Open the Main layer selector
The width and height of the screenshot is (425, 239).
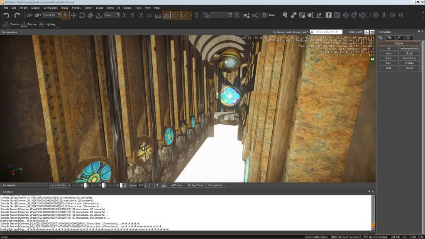pyautogui.click(x=269, y=15)
